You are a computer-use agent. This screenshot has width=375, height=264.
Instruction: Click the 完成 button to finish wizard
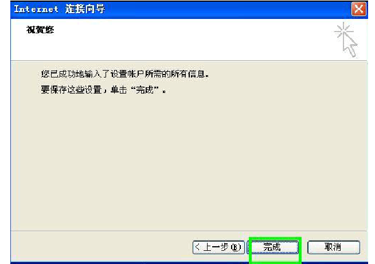click(x=273, y=247)
